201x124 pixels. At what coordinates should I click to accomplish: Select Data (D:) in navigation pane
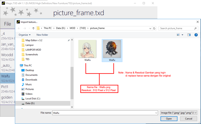pos(30,103)
